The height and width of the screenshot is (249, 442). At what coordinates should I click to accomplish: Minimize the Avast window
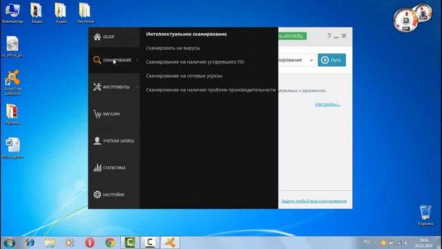[x=336, y=36]
